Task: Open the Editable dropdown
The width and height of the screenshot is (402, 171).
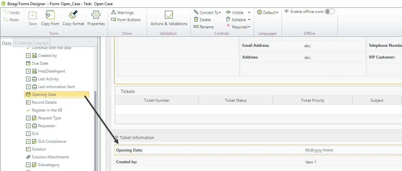Action: (238, 20)
